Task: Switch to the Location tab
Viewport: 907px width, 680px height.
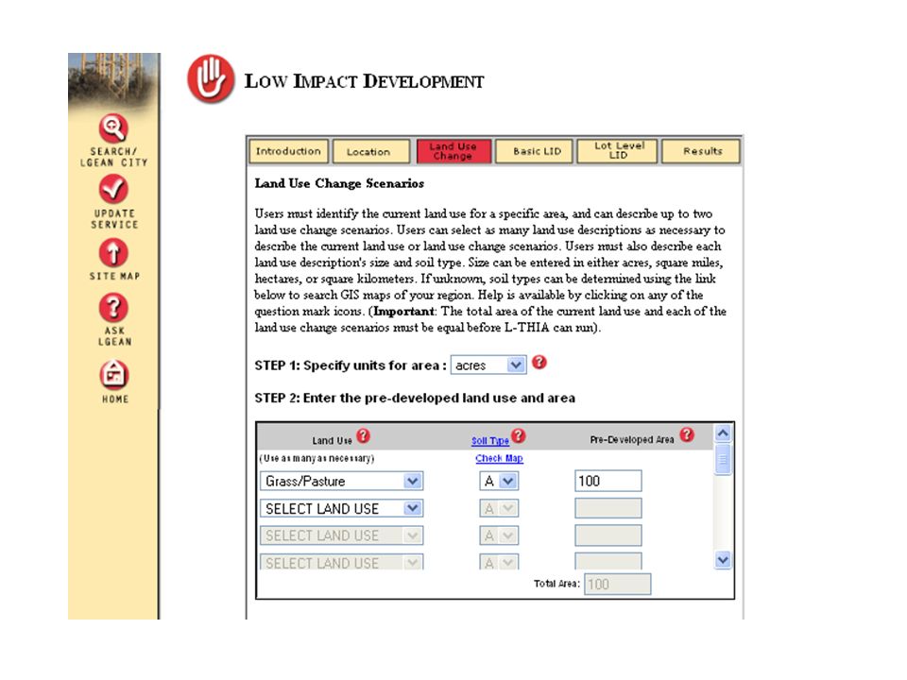Action: tap(370, 151)
